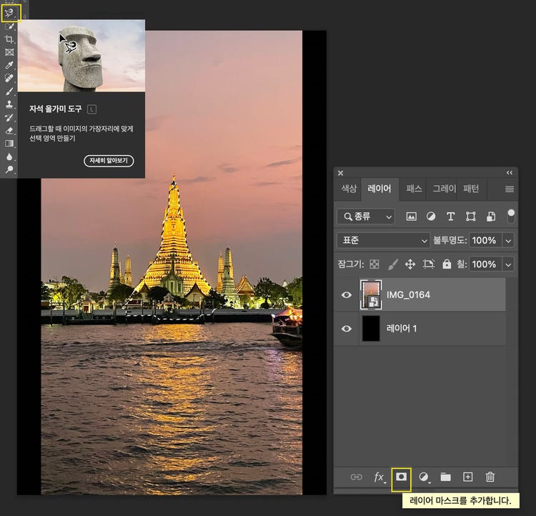Hide the IMG_0164 layer with eye icon
Screen dimensions: 536x516
point(347,294)
